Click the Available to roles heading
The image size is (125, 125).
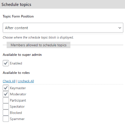pyautogui.click(x=16, y=72)
